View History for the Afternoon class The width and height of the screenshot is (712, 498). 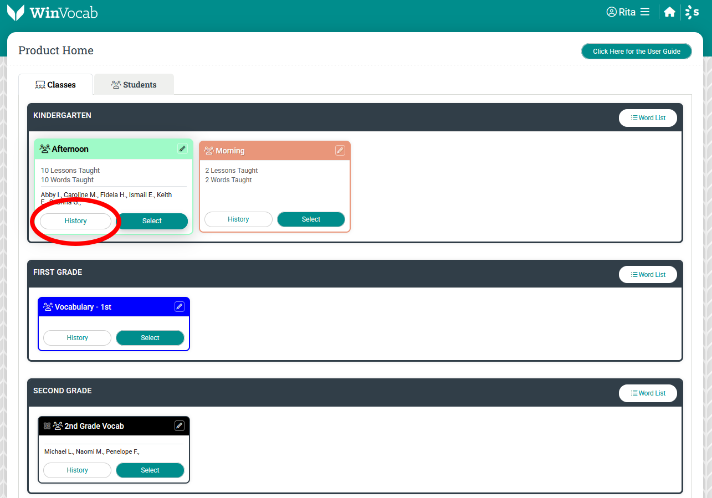[75, 221]
